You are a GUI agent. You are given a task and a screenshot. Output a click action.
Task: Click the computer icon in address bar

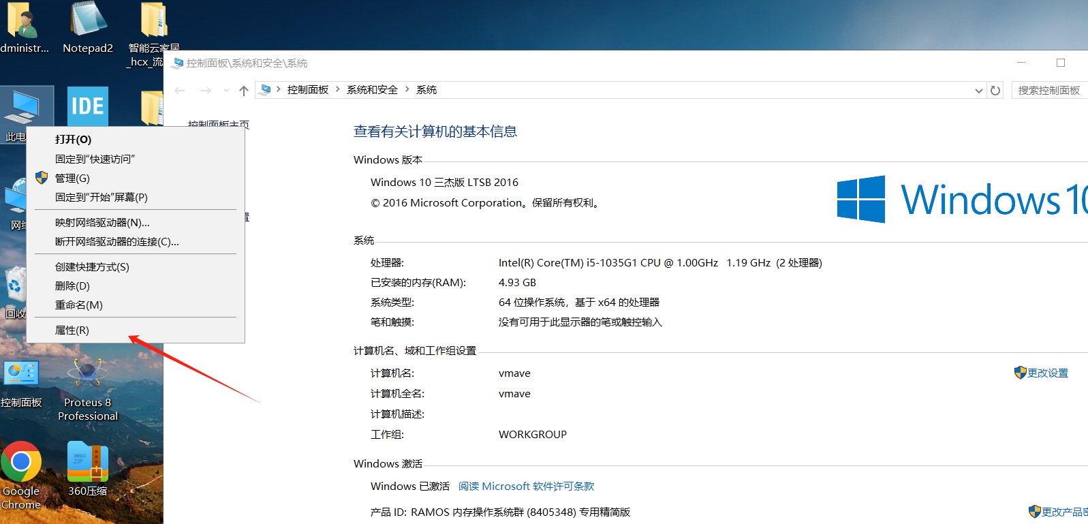tap(266, 89)
